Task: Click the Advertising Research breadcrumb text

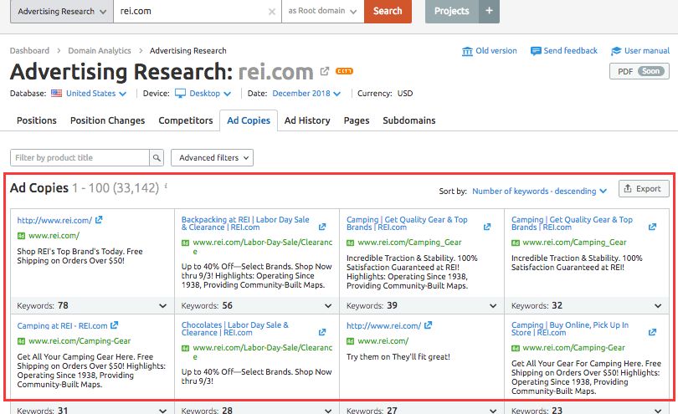Action: [188, 50]
